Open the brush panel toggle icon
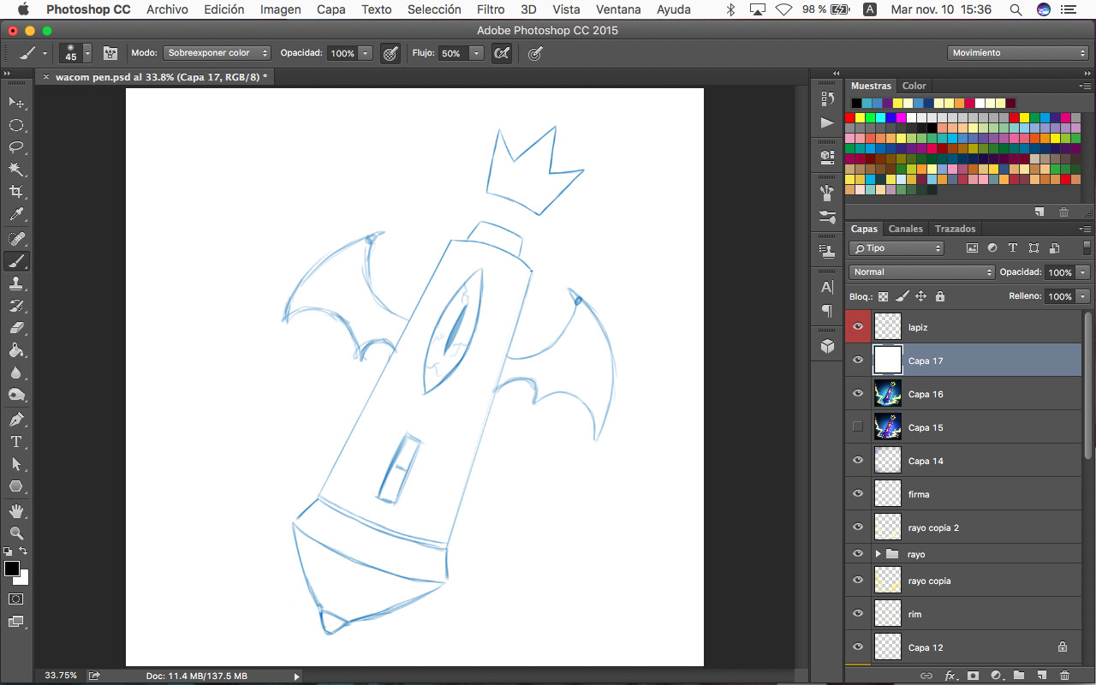1096x685 pixels. click(110, 53)
